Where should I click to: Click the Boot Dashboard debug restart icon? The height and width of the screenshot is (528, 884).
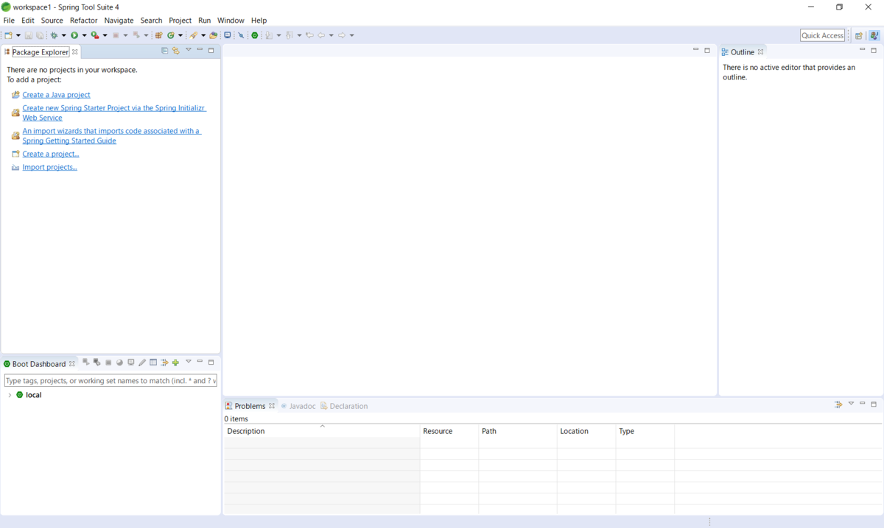pyautogui.click(x=97, y=362)
